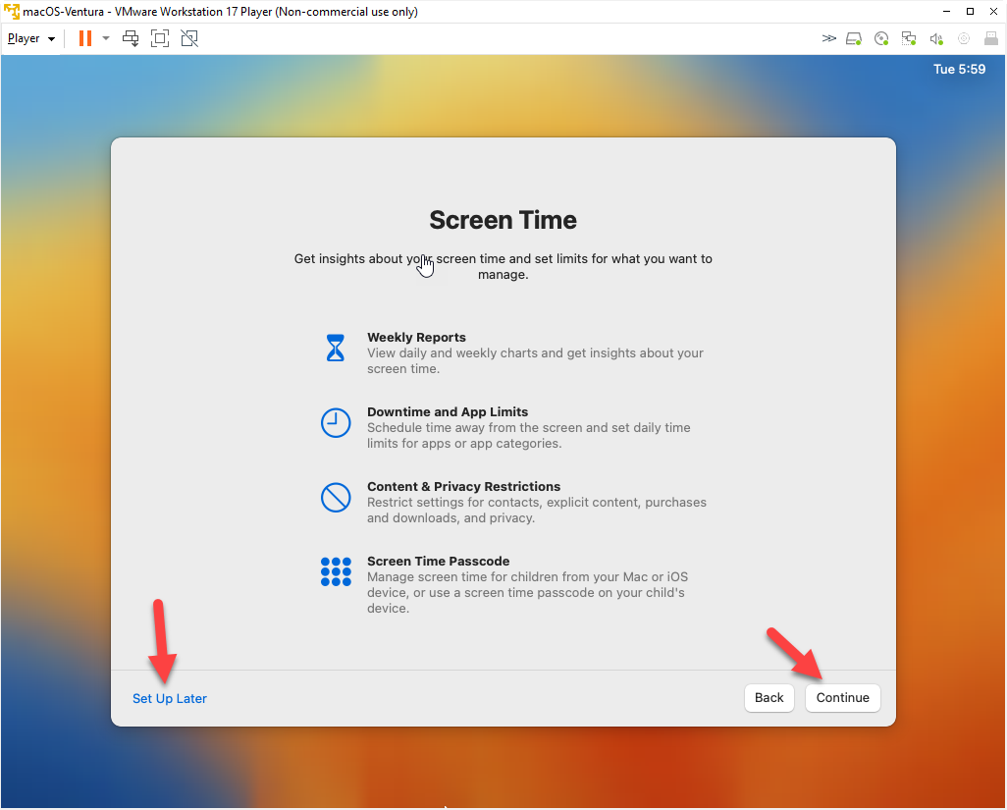Click the CD/DVD drive device icon
This screenshot has height=810, width=1007.
click(x=881, y=38)
